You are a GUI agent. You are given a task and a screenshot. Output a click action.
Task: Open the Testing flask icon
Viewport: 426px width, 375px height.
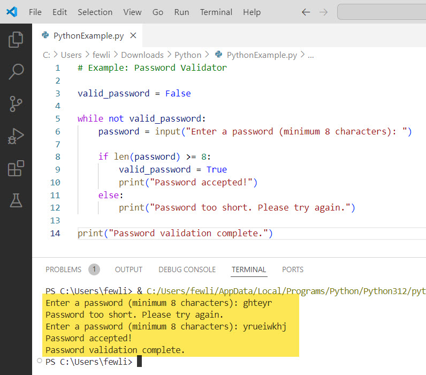click(16, 200)
